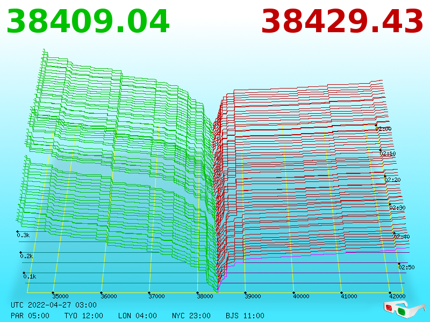Click the 0.2k volume axis label
This screenshot has width=430, height=322.
click(x=26, y=257)
